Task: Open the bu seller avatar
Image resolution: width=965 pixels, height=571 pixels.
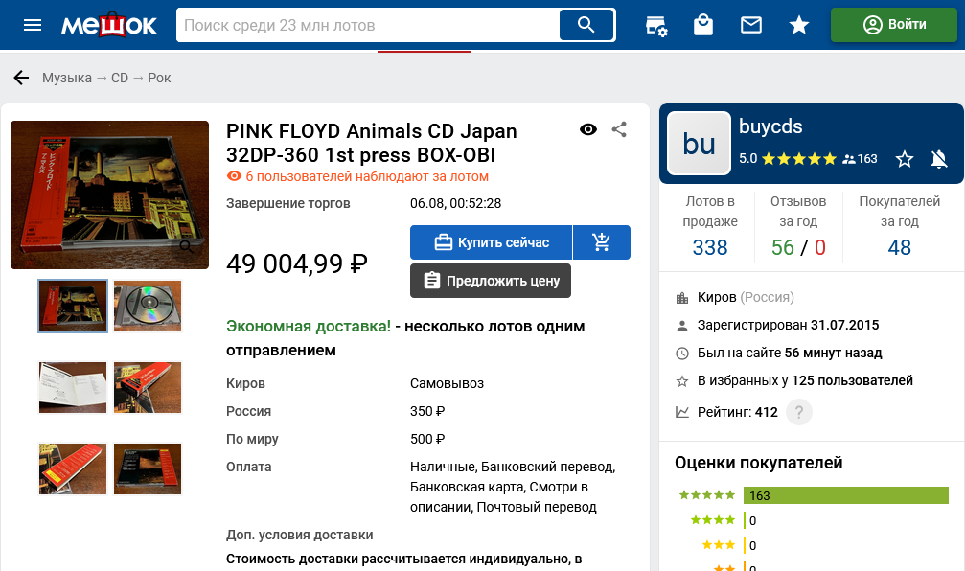Action: point(700,144)
